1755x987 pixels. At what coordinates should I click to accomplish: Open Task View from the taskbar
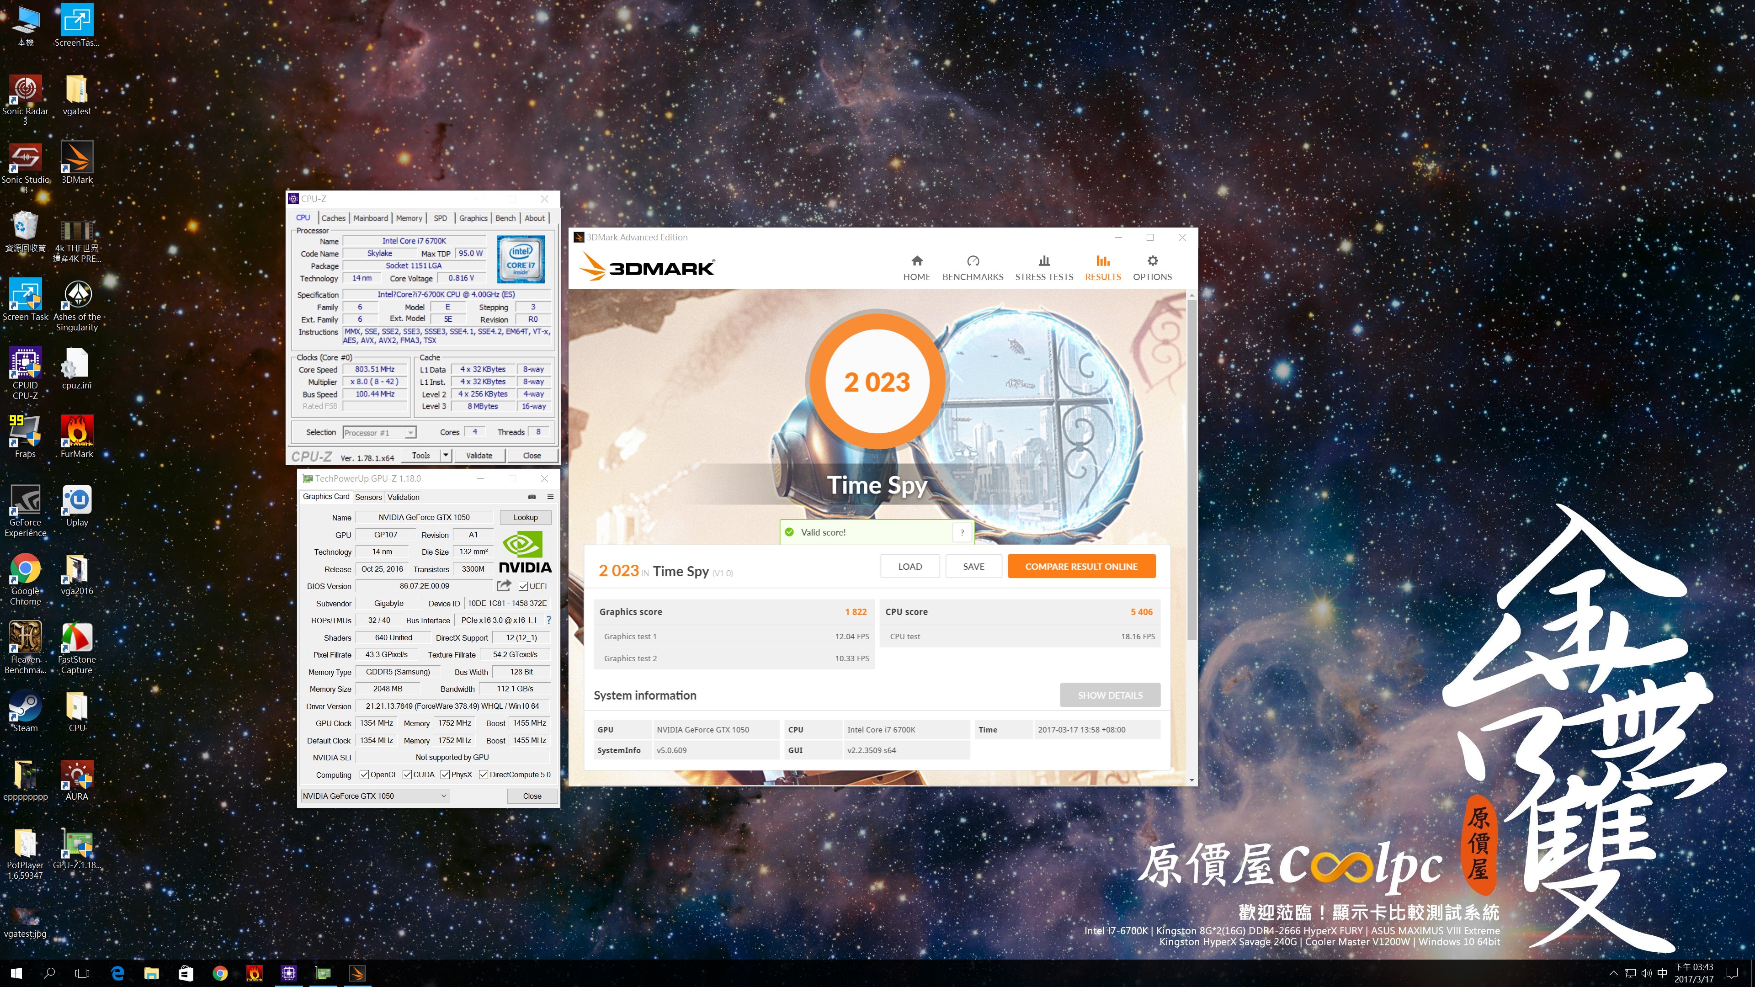[x=82, y=973]
